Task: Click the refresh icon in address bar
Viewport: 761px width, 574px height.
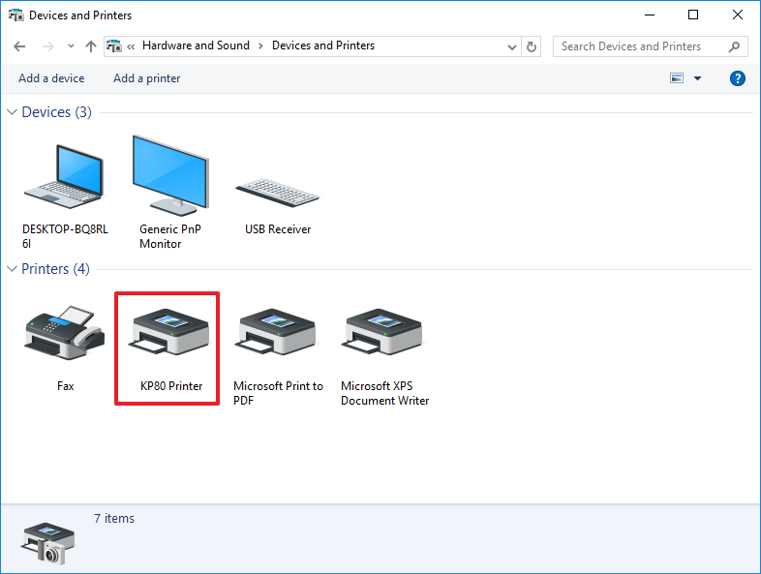Action: tap(532, 46)
